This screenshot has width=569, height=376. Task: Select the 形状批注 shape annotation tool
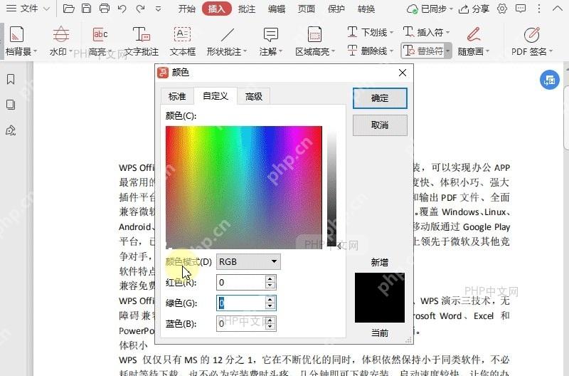click(x=226, y=42)
